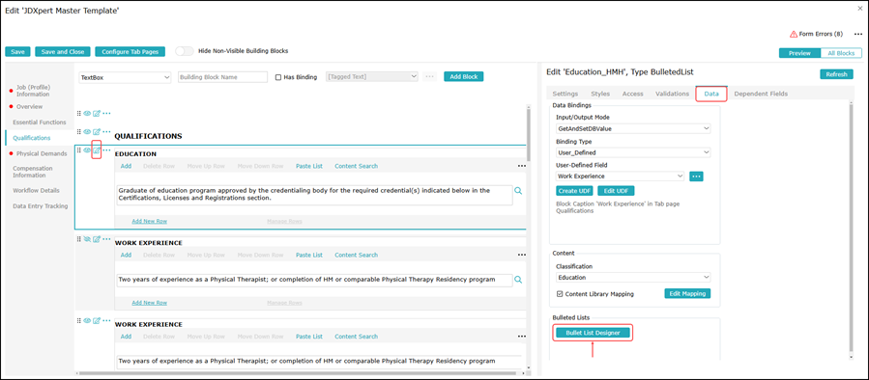Viewport: 869px width, 380px height.
Task: Click edit pencil of the hidden Work Experience block
Action: [97, 239]
